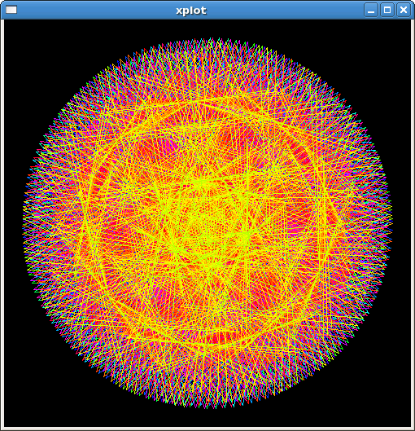The image size is (415, 431).
Task: Open the window menu icon in title bar
Action: click(11, 10)
